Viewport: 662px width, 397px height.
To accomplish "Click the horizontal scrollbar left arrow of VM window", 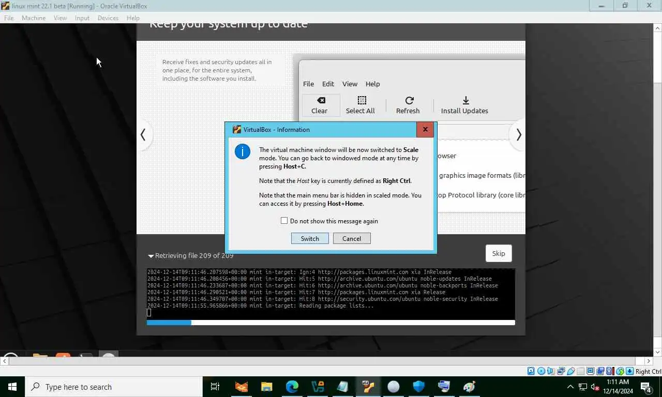I will tap(4, 361).
